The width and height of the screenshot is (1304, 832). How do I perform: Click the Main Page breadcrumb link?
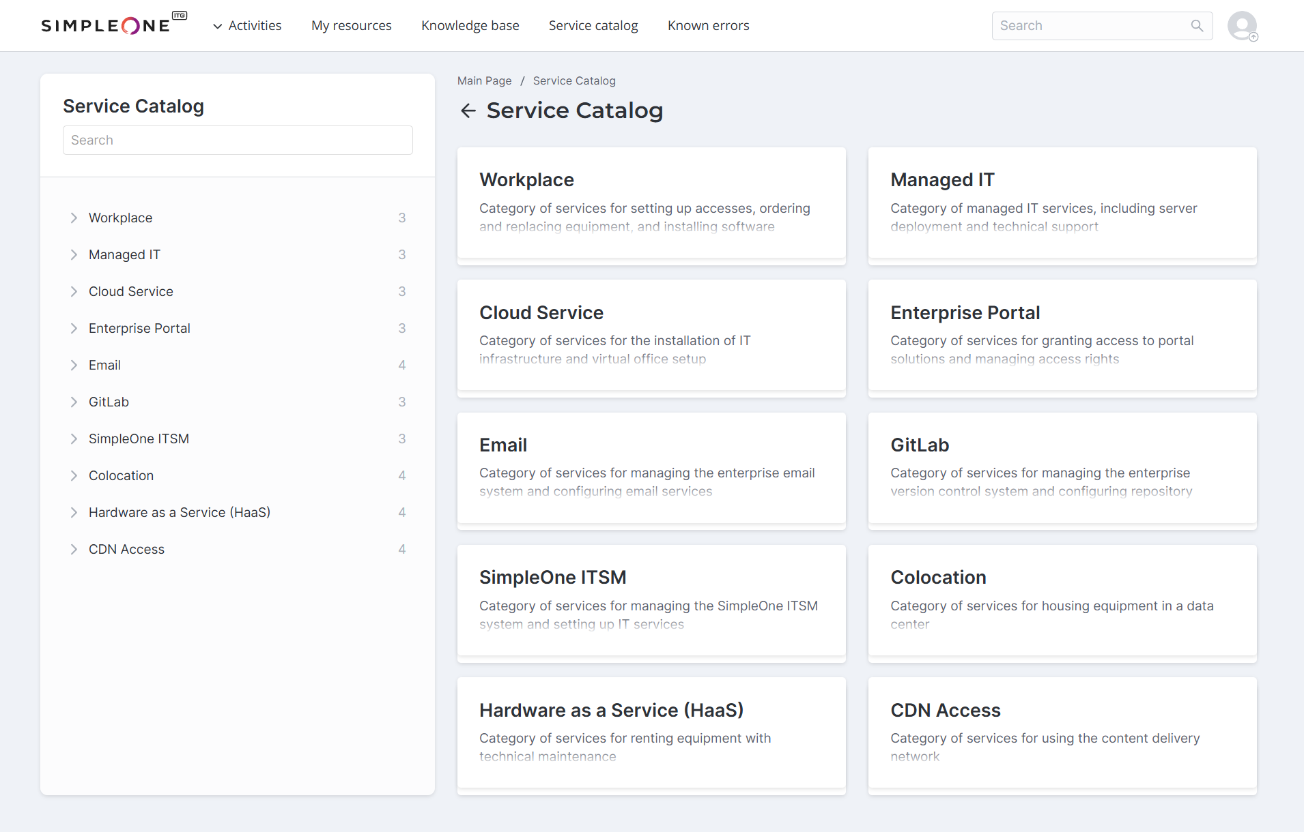[x=484, y=80]
